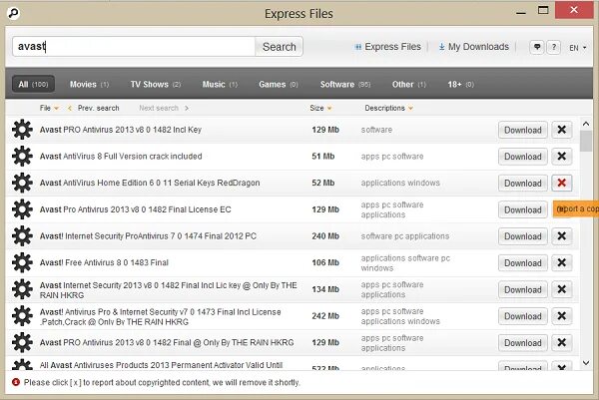Switch to the Movies tab
This screenshot has height=400, width=599.
coord(89,84)
